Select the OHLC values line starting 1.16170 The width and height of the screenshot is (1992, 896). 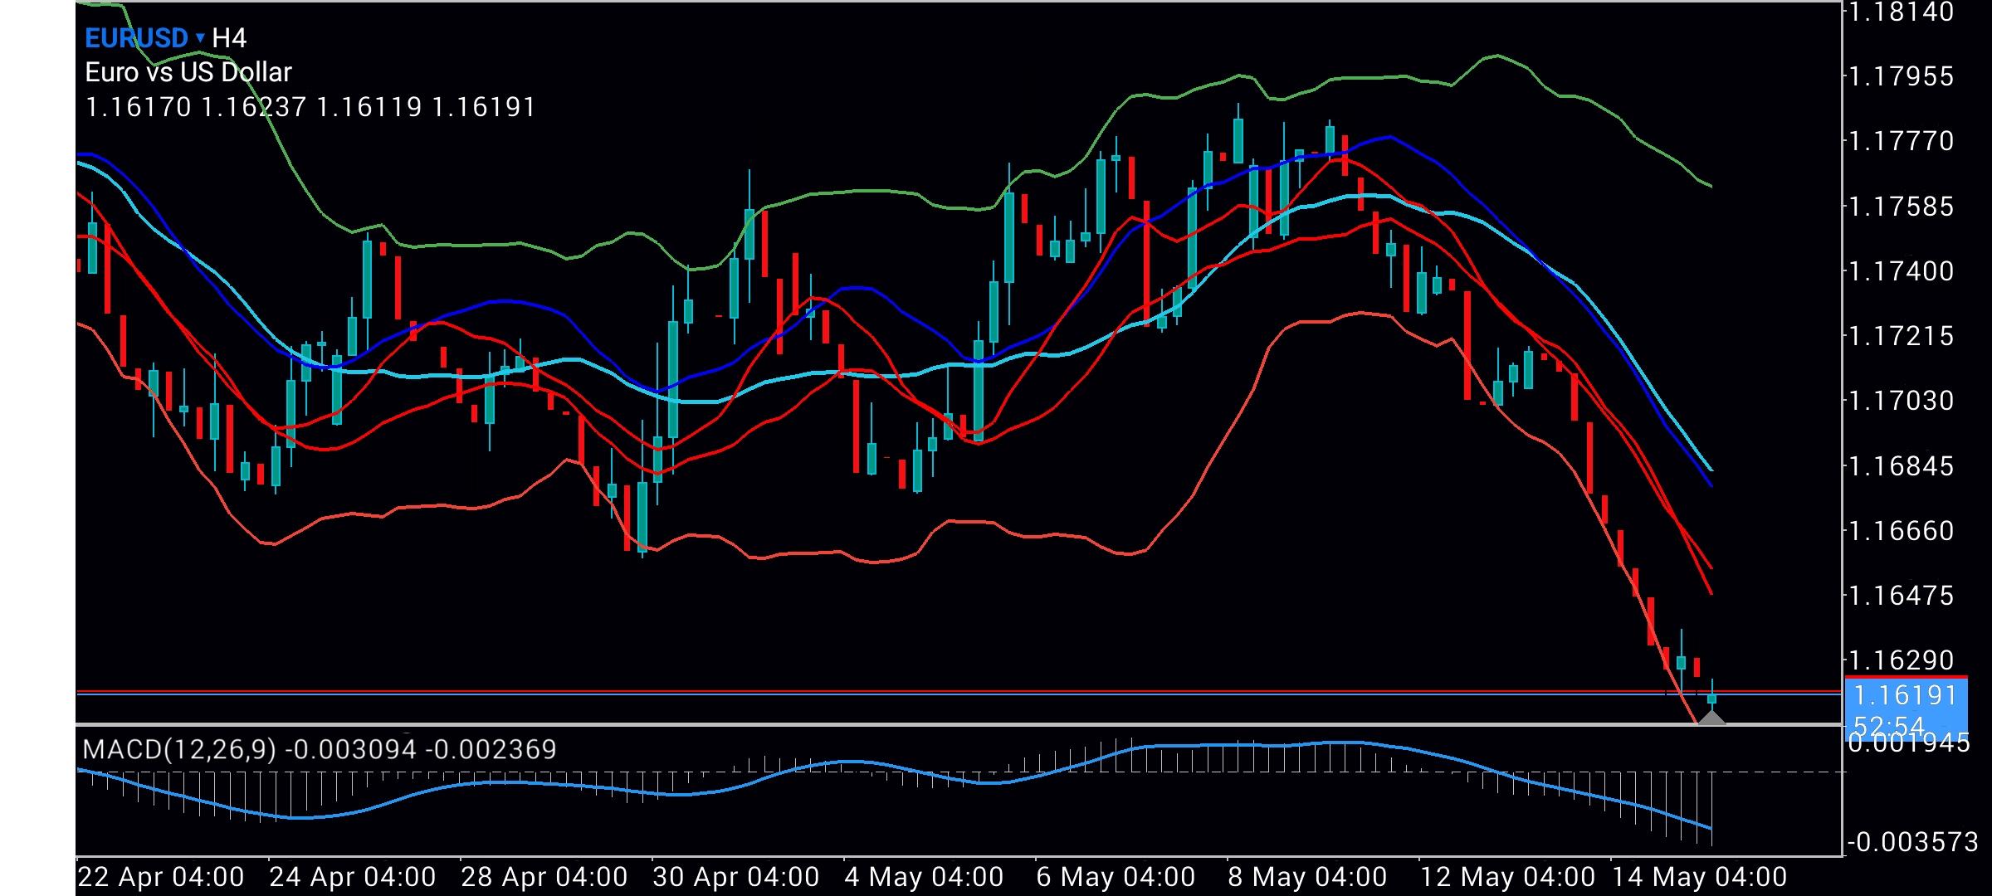pyautogui.click(x=310, y=108)
